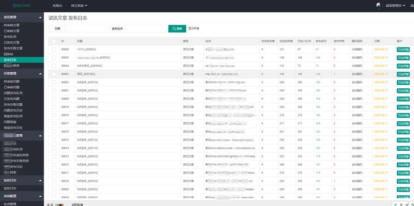Collapse the blurred 管理 section below 答案发布日志
The image size is (414, 206).
coord(22,136)
